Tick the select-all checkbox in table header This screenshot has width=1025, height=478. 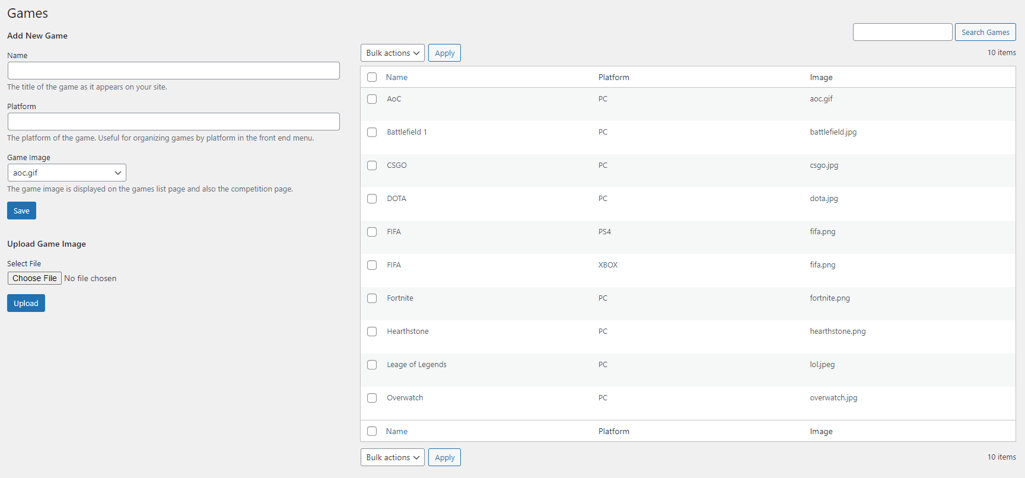(x=372, y=77)
